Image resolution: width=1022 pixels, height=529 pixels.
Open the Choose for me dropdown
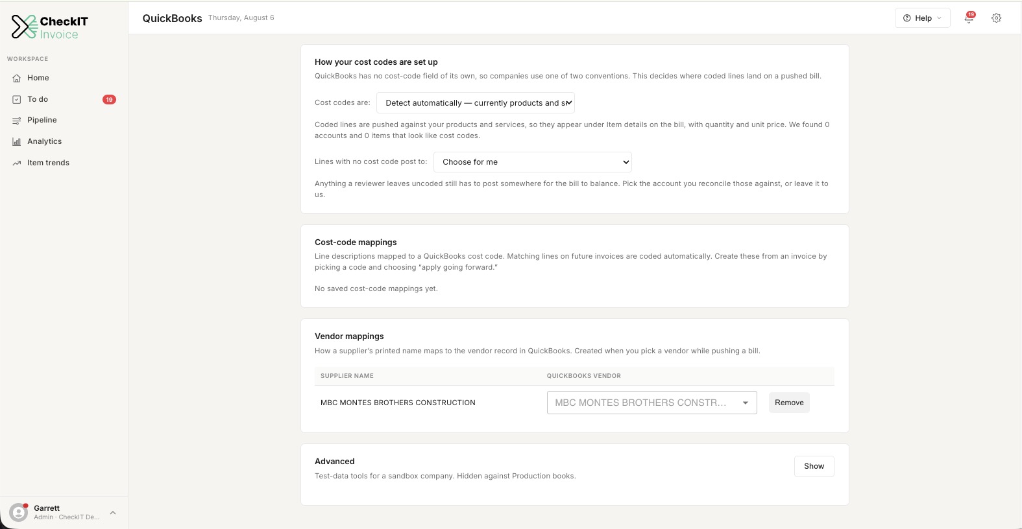[533, 162]
